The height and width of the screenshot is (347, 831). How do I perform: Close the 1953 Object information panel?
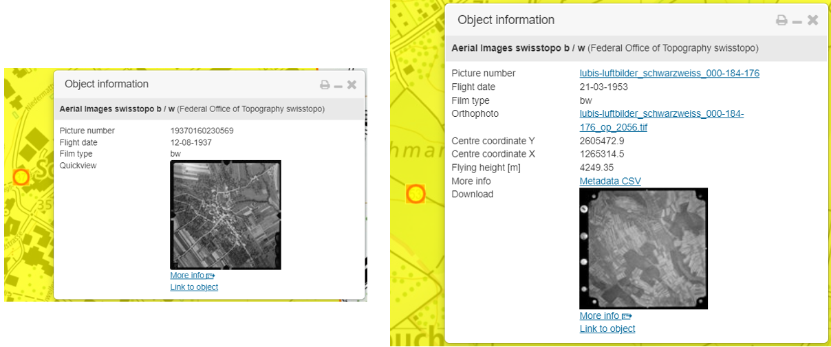(812, 21)
